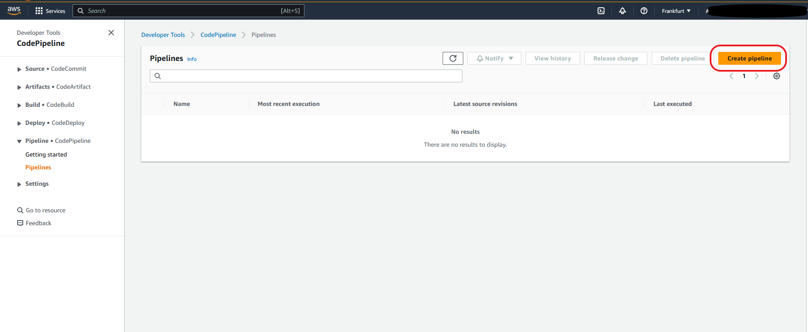
Task: Click the Latest source revisions column header
Action: 485,104
